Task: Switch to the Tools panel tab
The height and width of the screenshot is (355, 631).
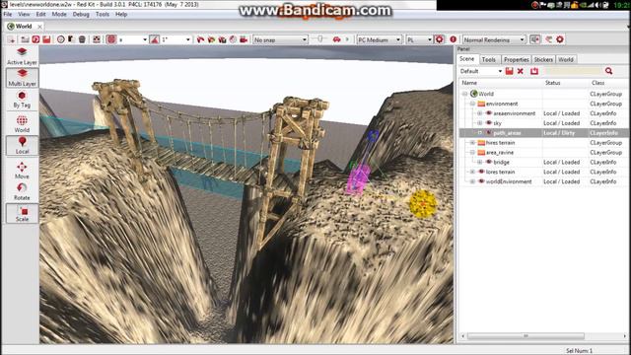Action: click(489, 59)
